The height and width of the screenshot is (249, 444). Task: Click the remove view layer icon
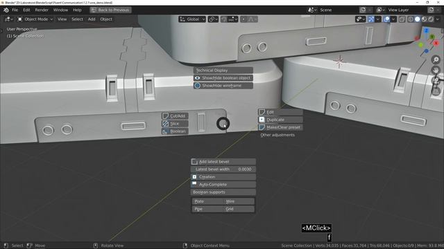point(438,10)
